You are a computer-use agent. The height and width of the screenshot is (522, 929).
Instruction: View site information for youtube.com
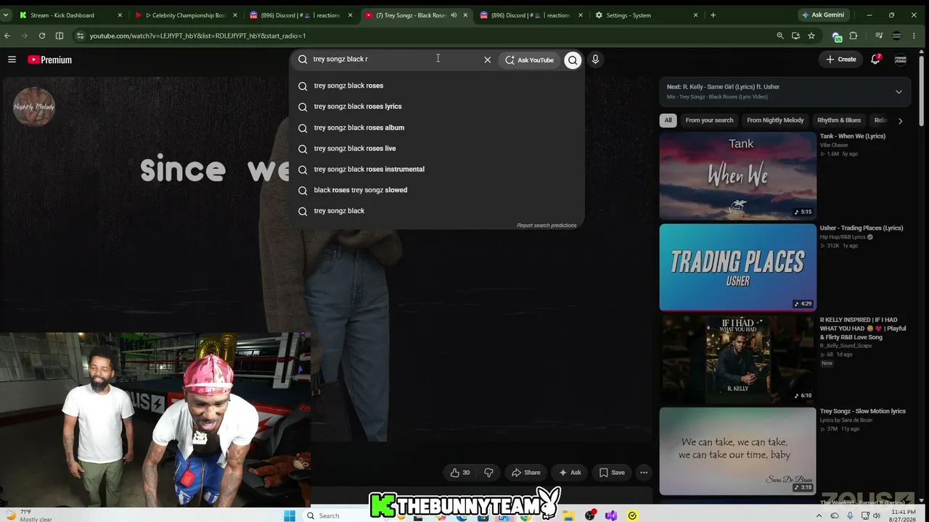(80, 36)
